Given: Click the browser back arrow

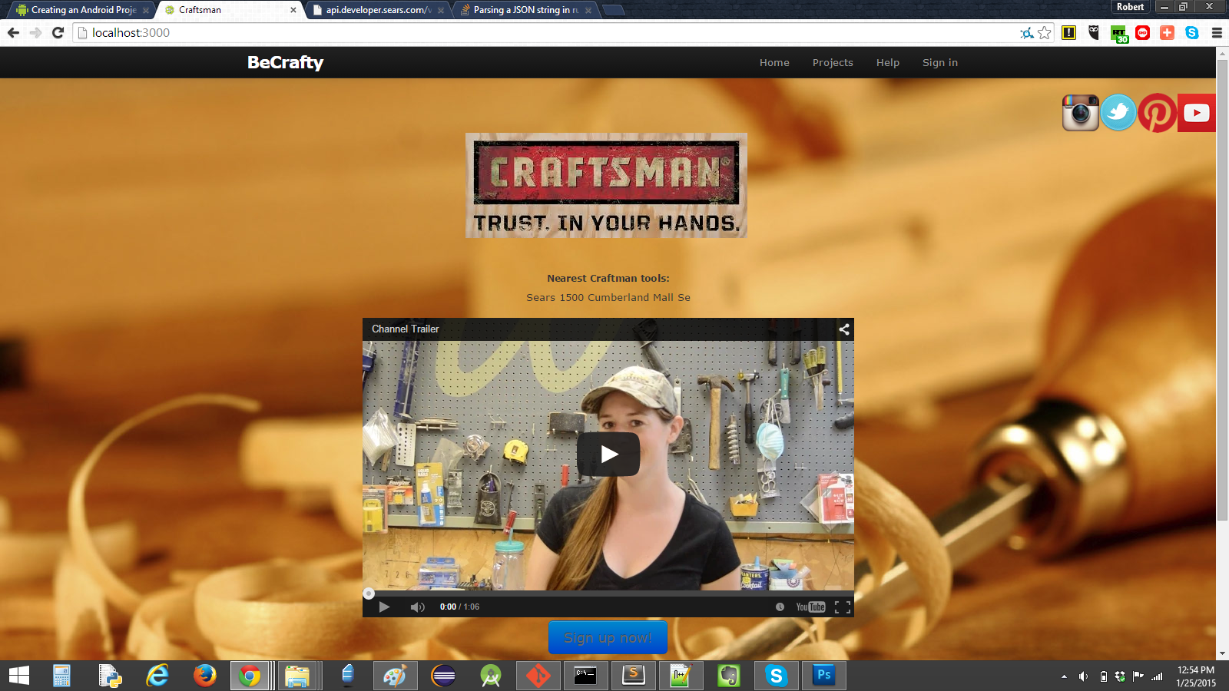Looking at the screenshot, I should coord(13,32).
